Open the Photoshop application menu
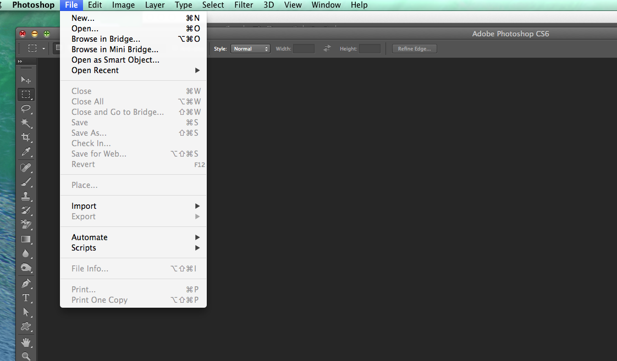This screenshot has height=361, width=617. point(33,5)
